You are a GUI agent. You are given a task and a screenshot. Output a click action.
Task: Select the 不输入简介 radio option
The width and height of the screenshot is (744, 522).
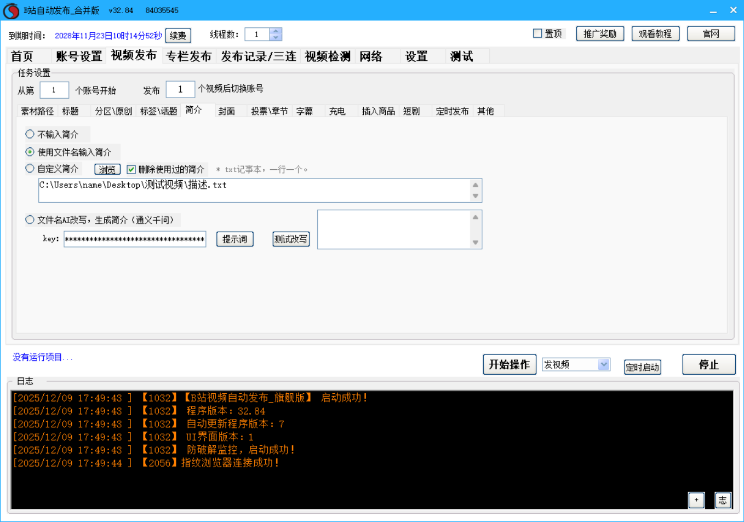[x=30, y=134]
